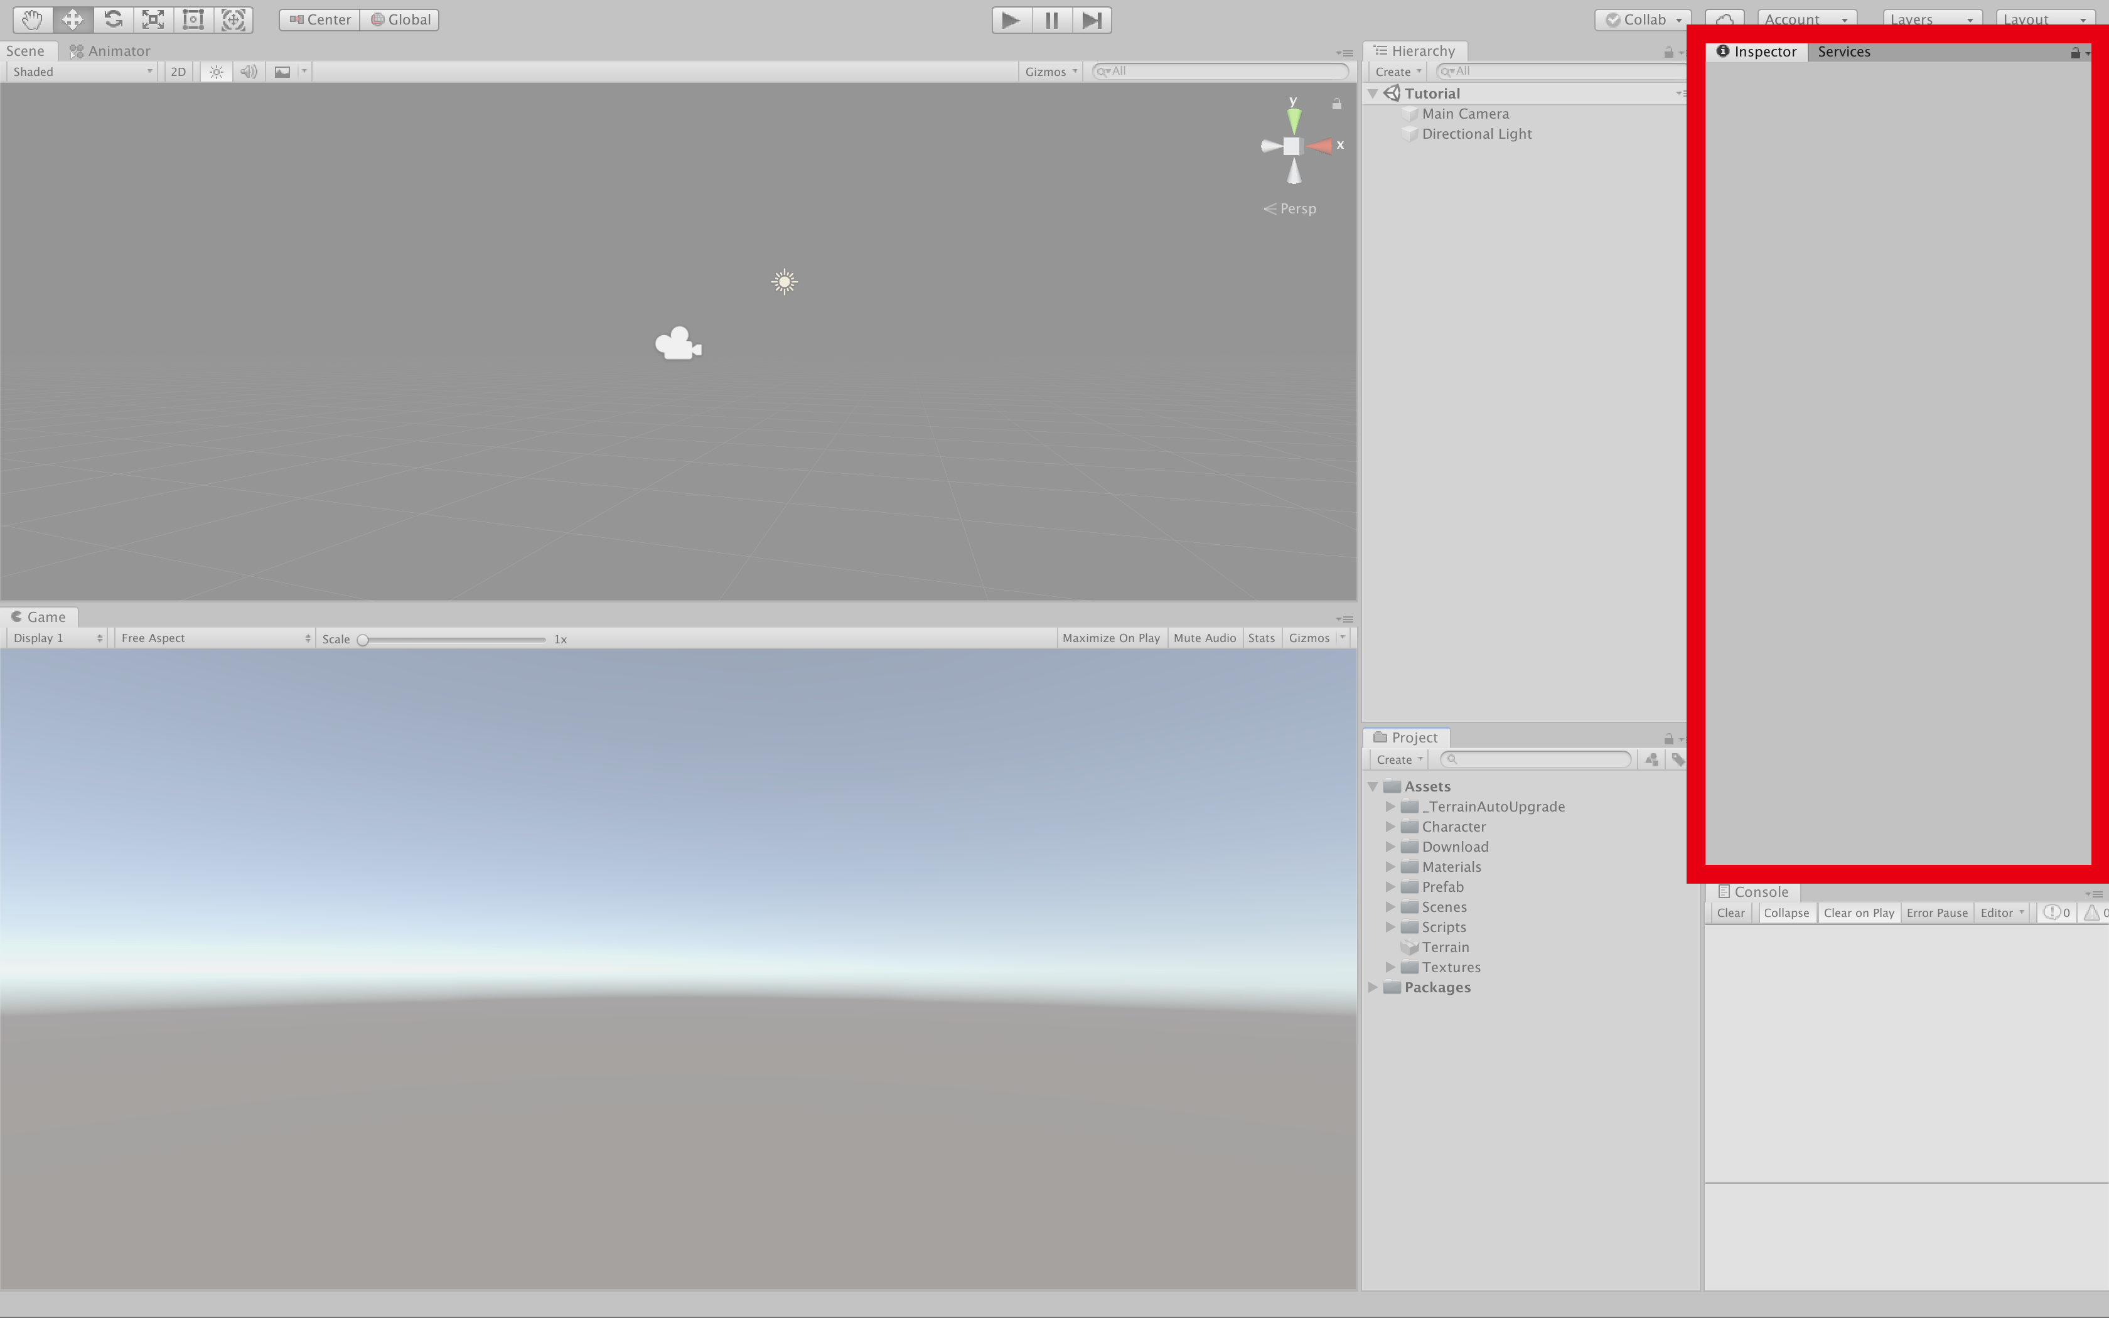Screen dimensions: 2109x1318
Task: Adjust the Game view Scale slider
Action: tap(363, 639)
